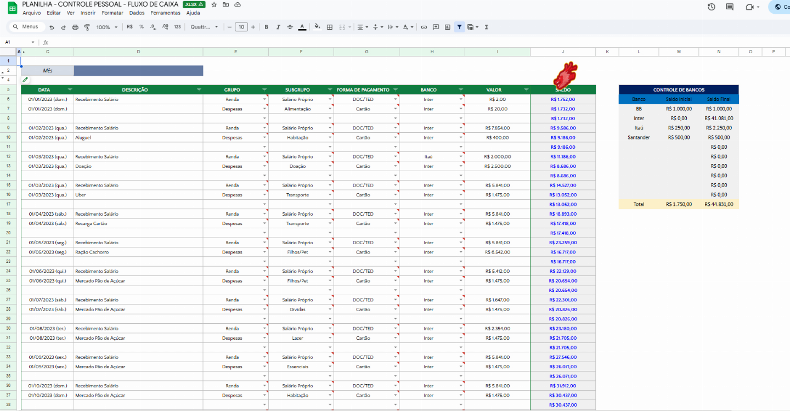Open the Formatar menu
The height and width of the screenshot is (411, 790).
pyautogui.click(x=112, y=13)
